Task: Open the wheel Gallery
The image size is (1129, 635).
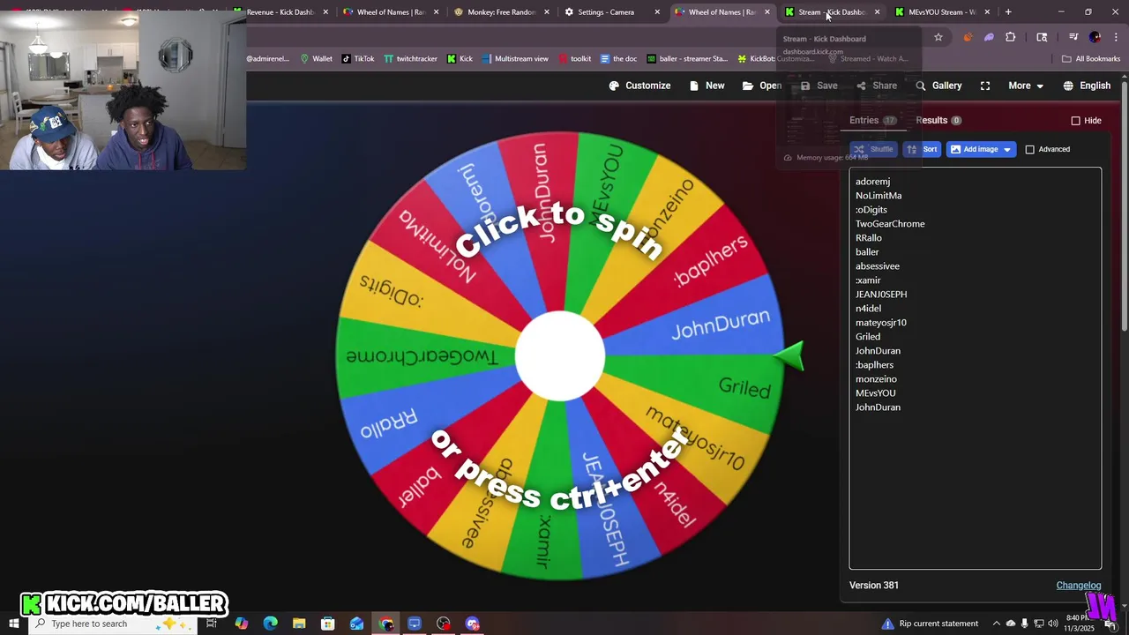Action: point(938,86)
